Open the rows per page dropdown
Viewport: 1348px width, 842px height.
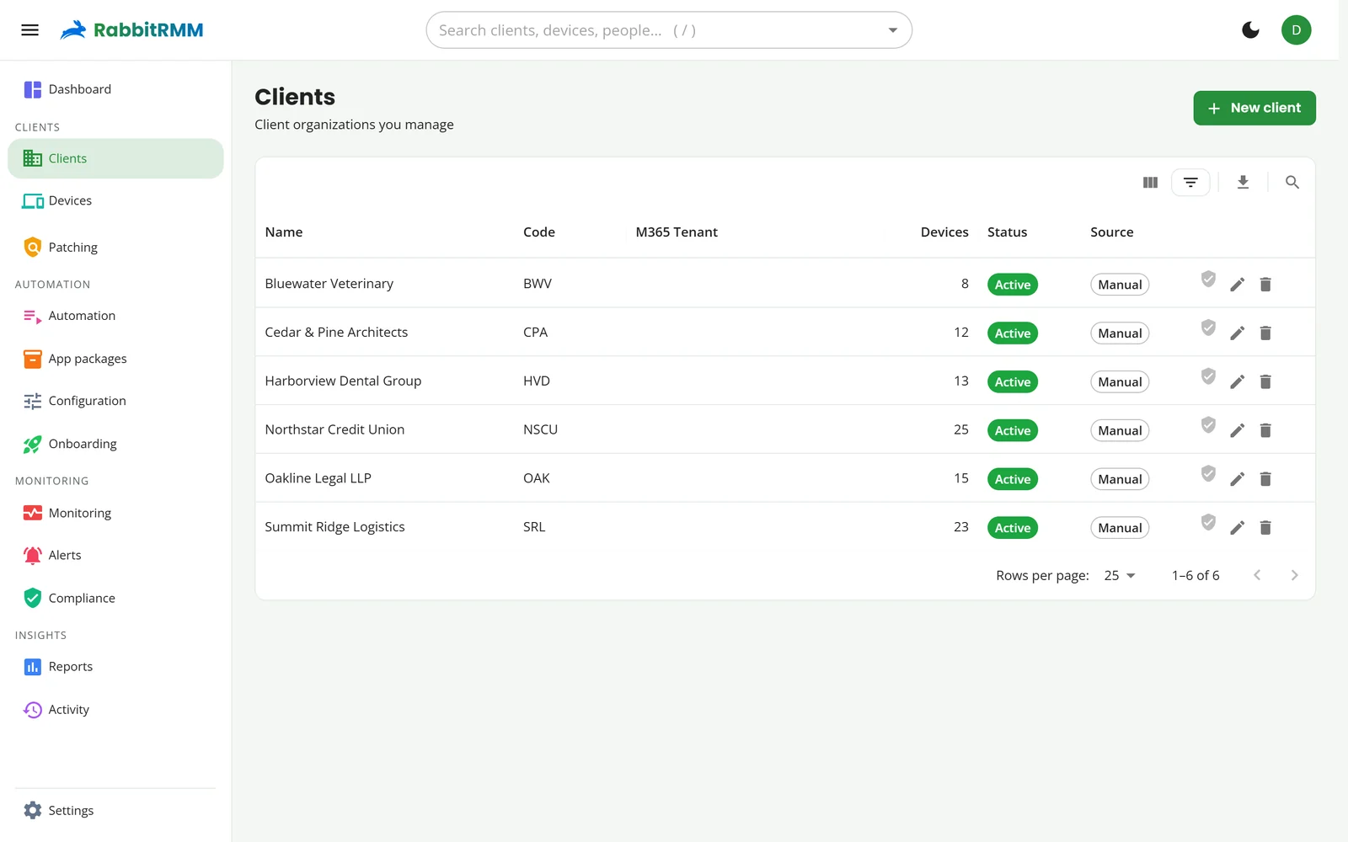coord(1120,576)
